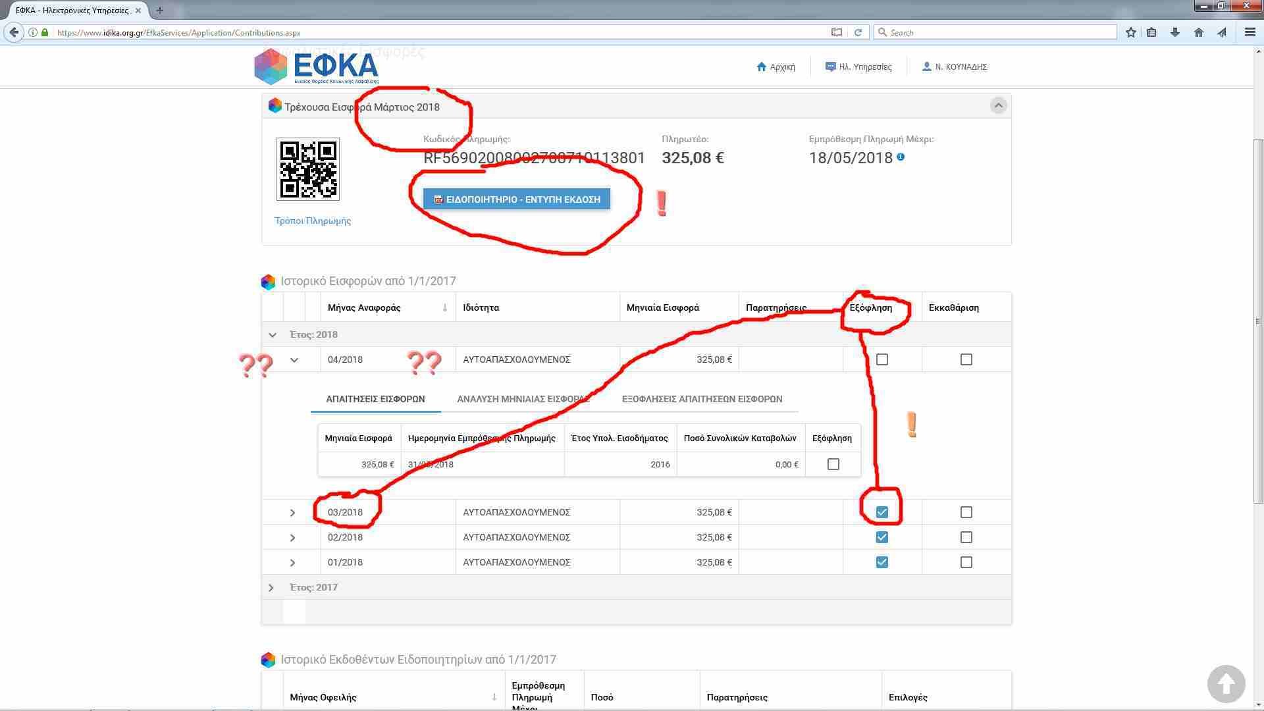1264x711 pixels.
Task: Open the Τρόποι Πληρωμής link
Action: coord(313,221)
